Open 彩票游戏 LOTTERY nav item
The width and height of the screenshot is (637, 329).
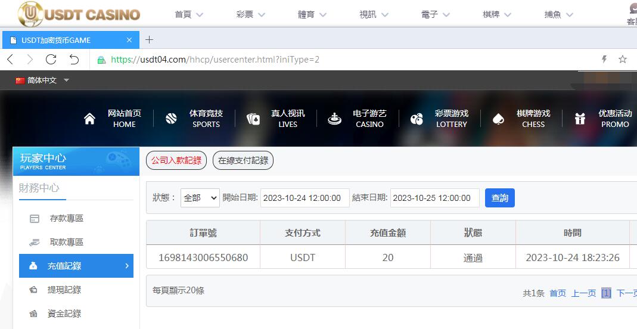[x=451, y=119]
